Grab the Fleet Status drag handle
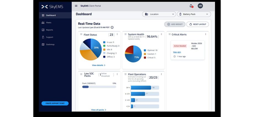Image resolution: width=254 pixels, height=117 pixels. pos(81,34)
